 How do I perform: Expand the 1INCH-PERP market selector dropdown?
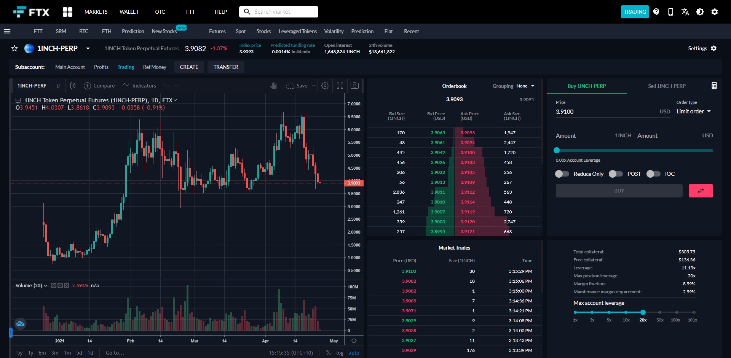(x=88, y=49)
